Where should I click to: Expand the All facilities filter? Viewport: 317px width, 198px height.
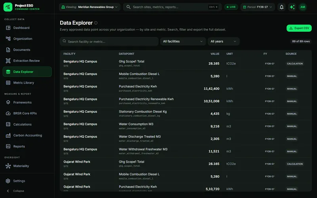(x=183, y=42)
